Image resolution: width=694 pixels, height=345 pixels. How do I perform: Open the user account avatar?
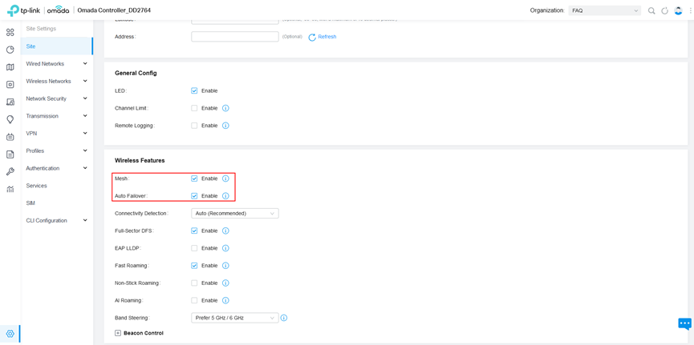coord(678,11)
